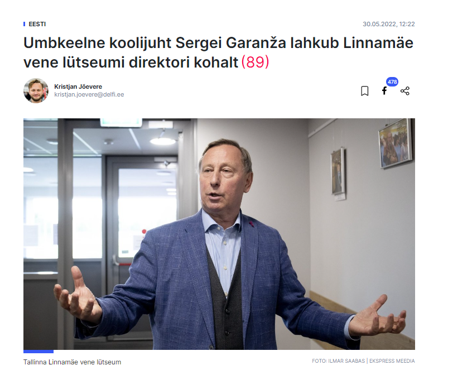472x375 pixels.
Task: Open author Kristjan Jõevere's avatar photo
Action: (36, 90)
